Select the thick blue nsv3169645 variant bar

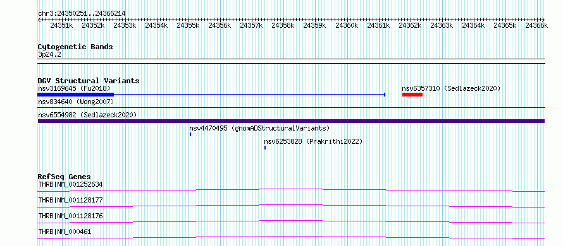pyautogui.click(x=76, y=95)
